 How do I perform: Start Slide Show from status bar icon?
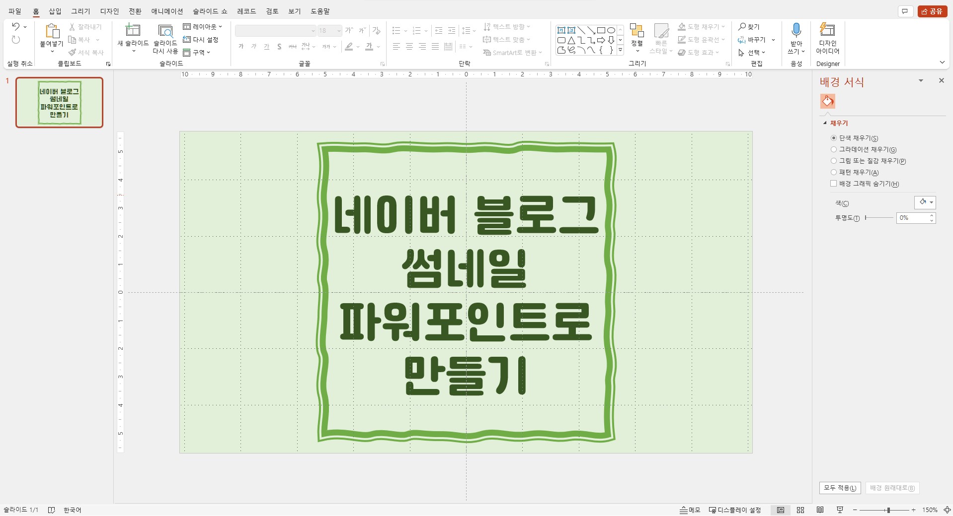(840, 510)
